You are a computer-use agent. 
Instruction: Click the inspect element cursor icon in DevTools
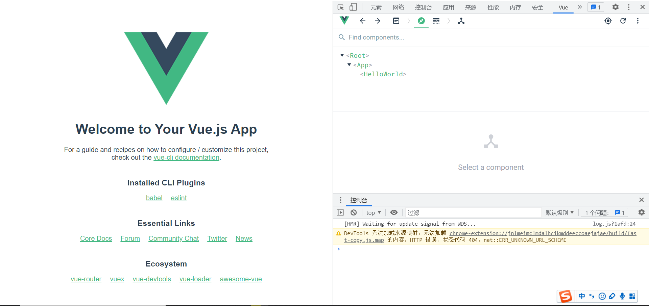click(x=340, y=7)
